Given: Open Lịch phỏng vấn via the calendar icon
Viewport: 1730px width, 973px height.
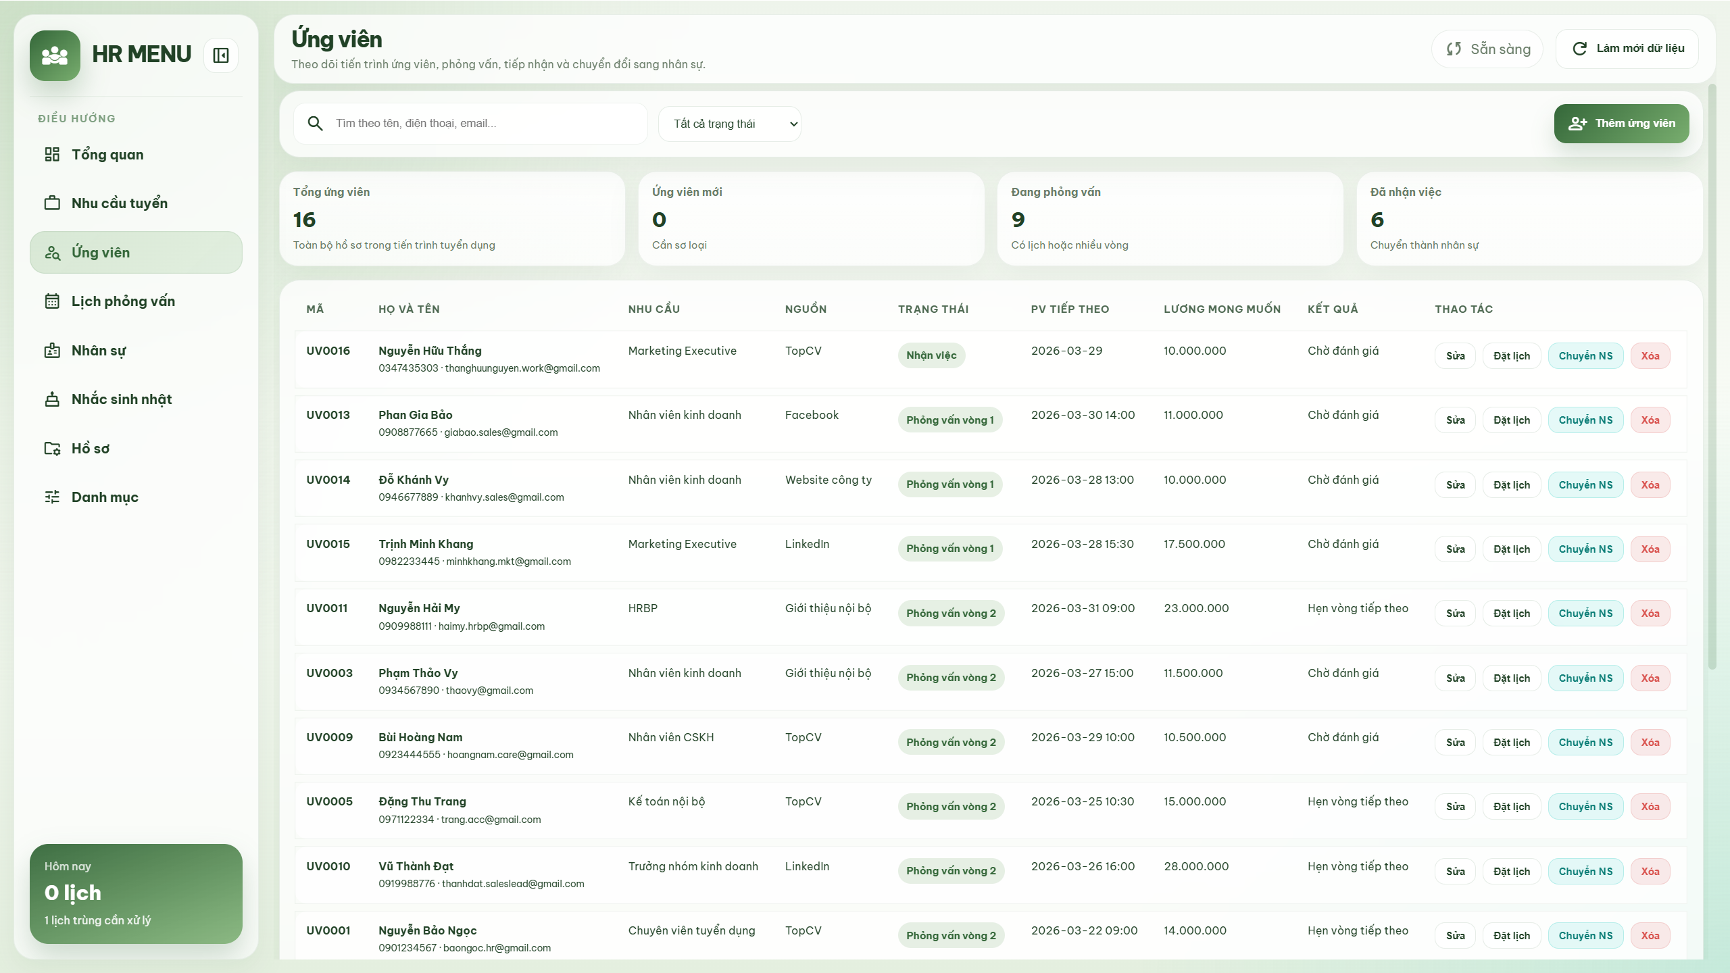Looking at the screenshot, I should 53,301.
